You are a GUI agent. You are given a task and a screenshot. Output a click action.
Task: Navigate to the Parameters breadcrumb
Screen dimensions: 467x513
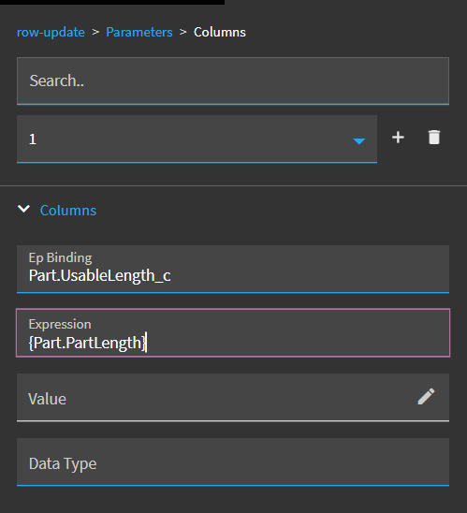pos(139,32)
